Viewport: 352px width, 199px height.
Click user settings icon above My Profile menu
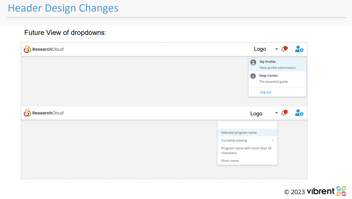(x=299, y=49)
